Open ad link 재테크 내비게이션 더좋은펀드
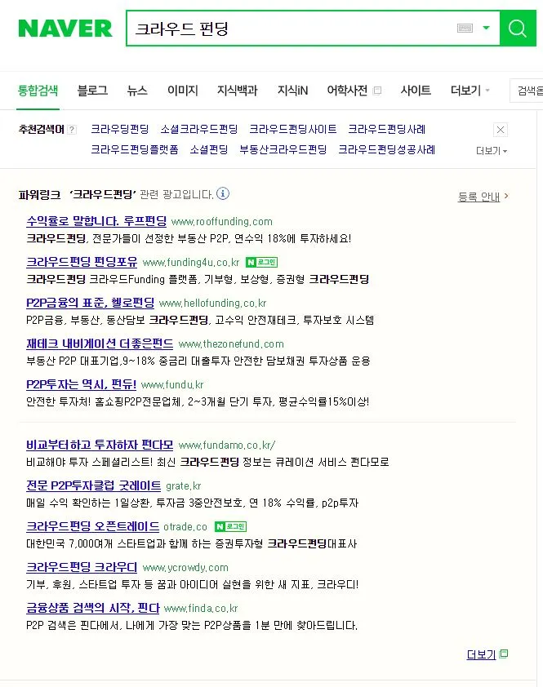This screenshot has width=543, height=687. 100,343
